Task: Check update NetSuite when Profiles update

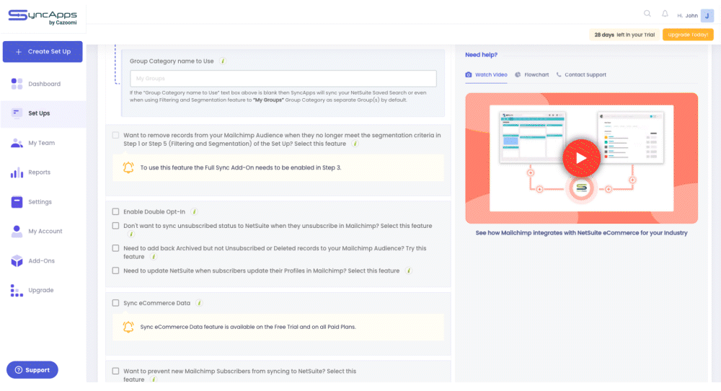Action: pyautogui.click(x=115, y=271)
